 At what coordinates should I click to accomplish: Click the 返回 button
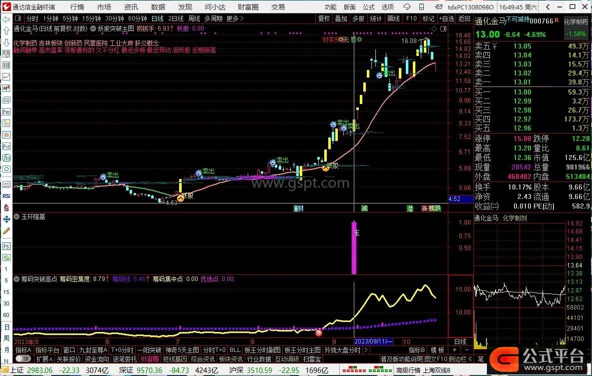pos(464,18)
